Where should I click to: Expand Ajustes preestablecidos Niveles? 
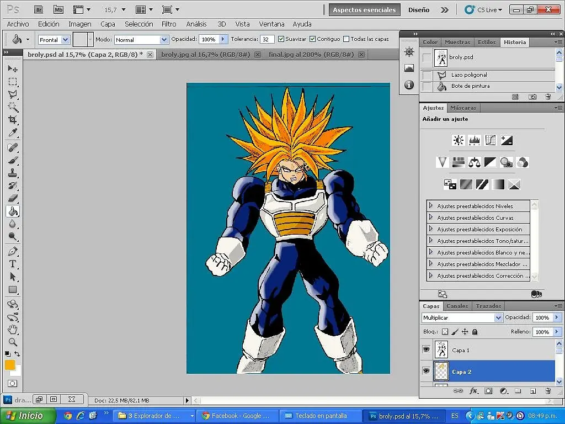point(430,205)
